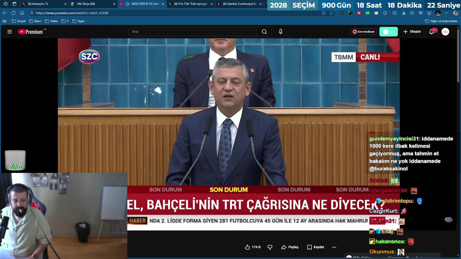Image resolution: width=461 pixels, height=259 pixels.
Task: Switch to the X'te T24 tab
Action: tap(191, 4)
